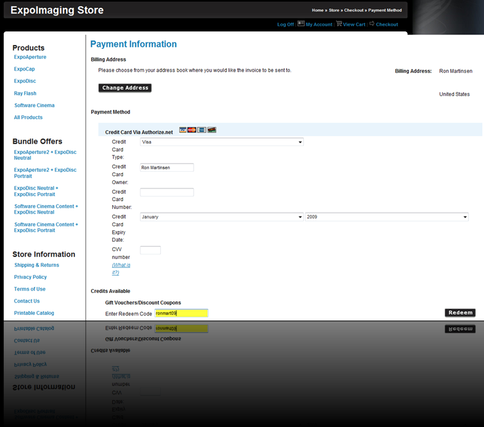This screenshot has height=427, width=484.
Task: Open the Terms of Use link
Action: 29,289
